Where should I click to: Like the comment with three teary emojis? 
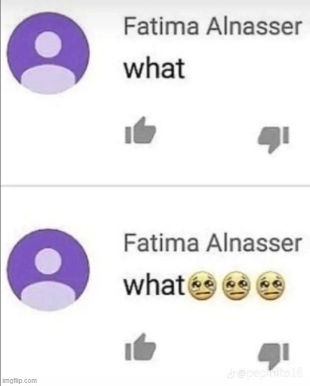point(140,348)
